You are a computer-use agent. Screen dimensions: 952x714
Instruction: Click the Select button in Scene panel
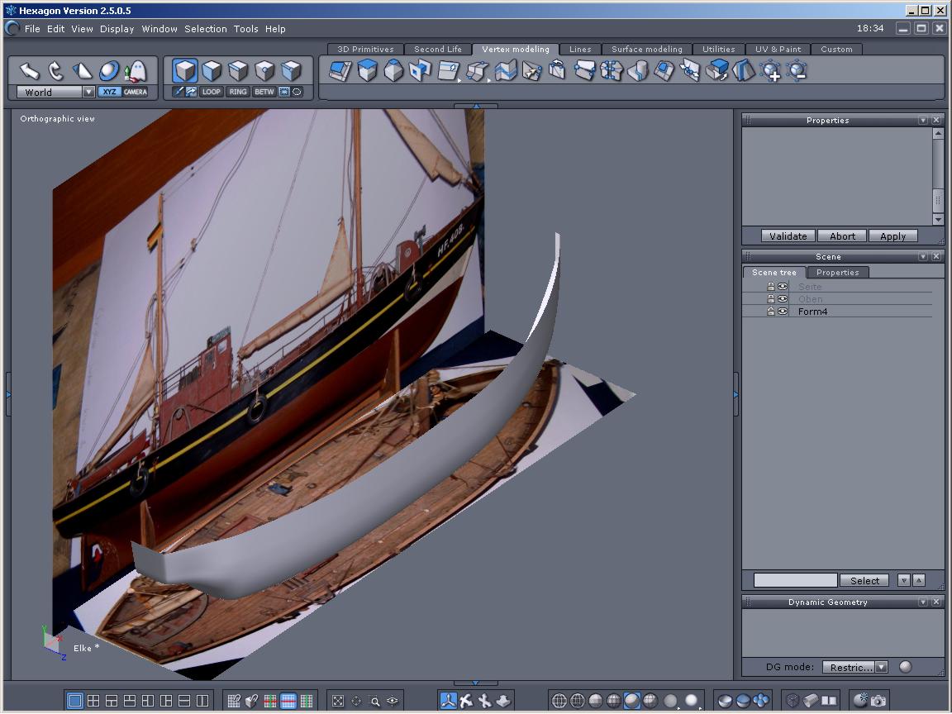(x=864, y=580)
